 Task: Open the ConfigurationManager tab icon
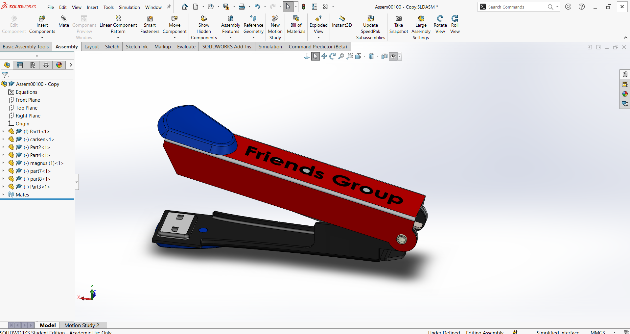(33, 65)
